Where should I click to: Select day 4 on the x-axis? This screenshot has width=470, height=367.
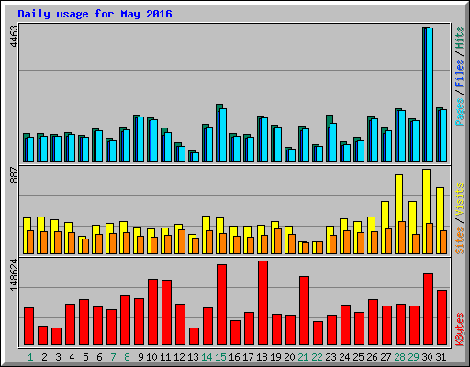click(x=72, y=357)
